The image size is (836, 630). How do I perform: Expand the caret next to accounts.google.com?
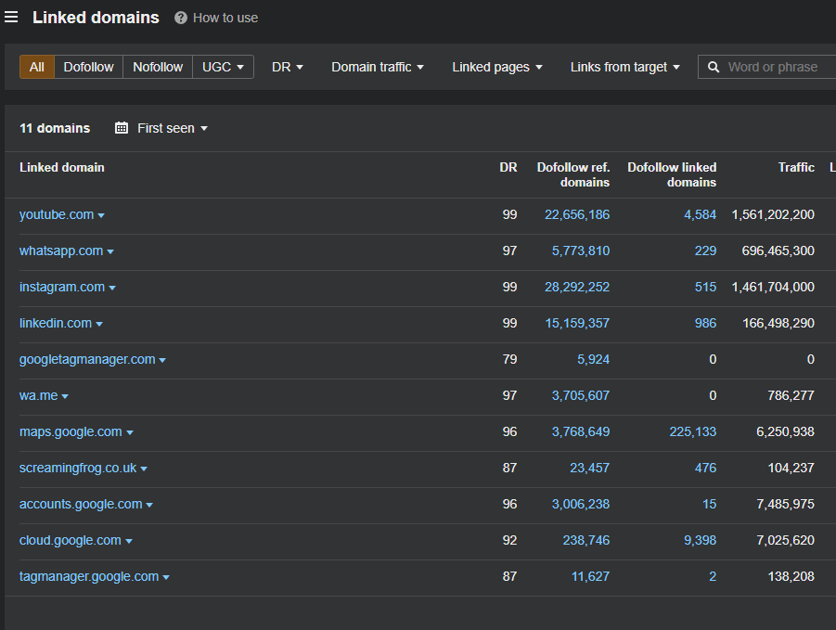(x=149, y=506)
